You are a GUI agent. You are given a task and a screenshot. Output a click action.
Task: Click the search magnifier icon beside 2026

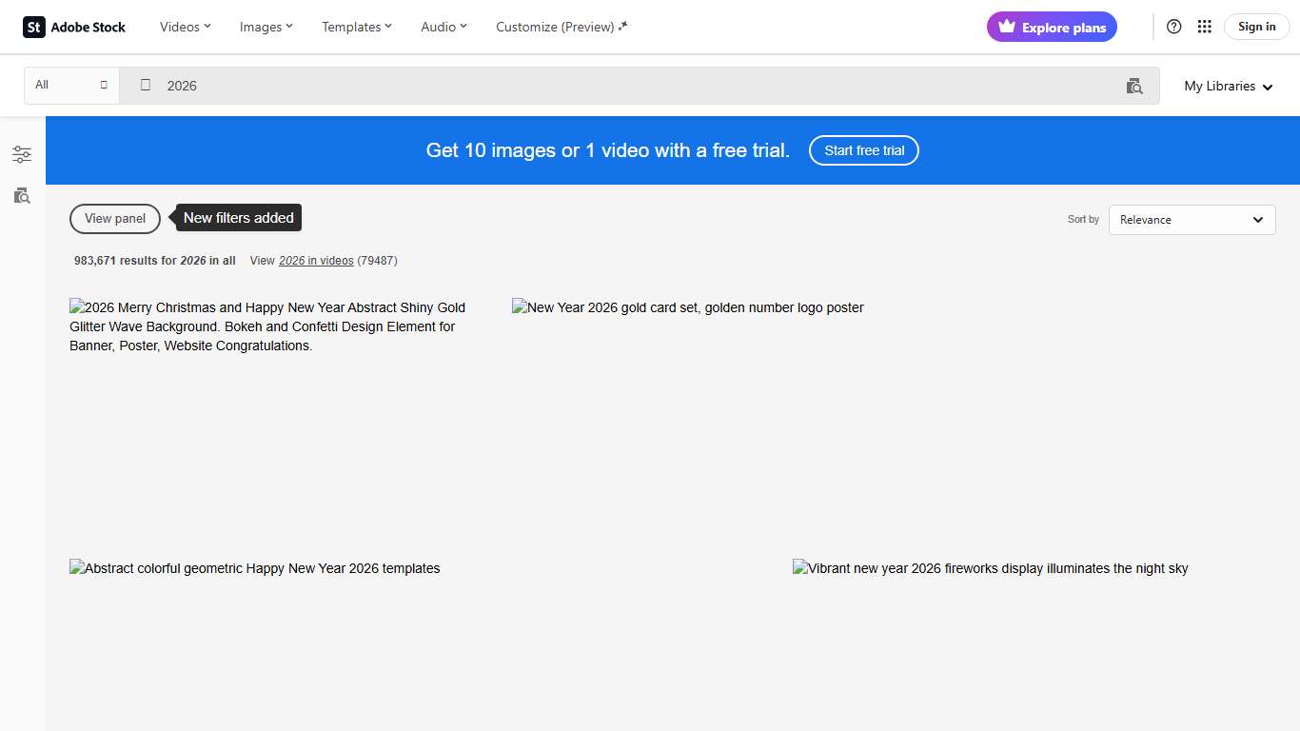click(x=146, y=86)
